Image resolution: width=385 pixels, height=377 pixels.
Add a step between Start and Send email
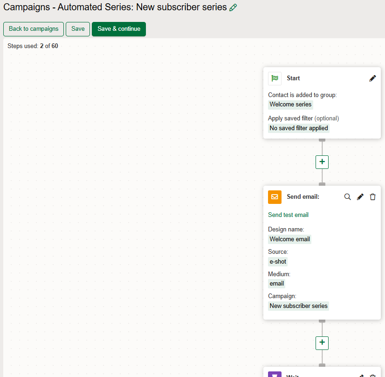click(x=322, y=162)
